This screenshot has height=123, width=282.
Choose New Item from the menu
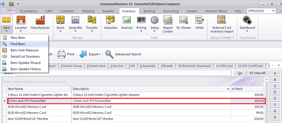coord(24,38)
